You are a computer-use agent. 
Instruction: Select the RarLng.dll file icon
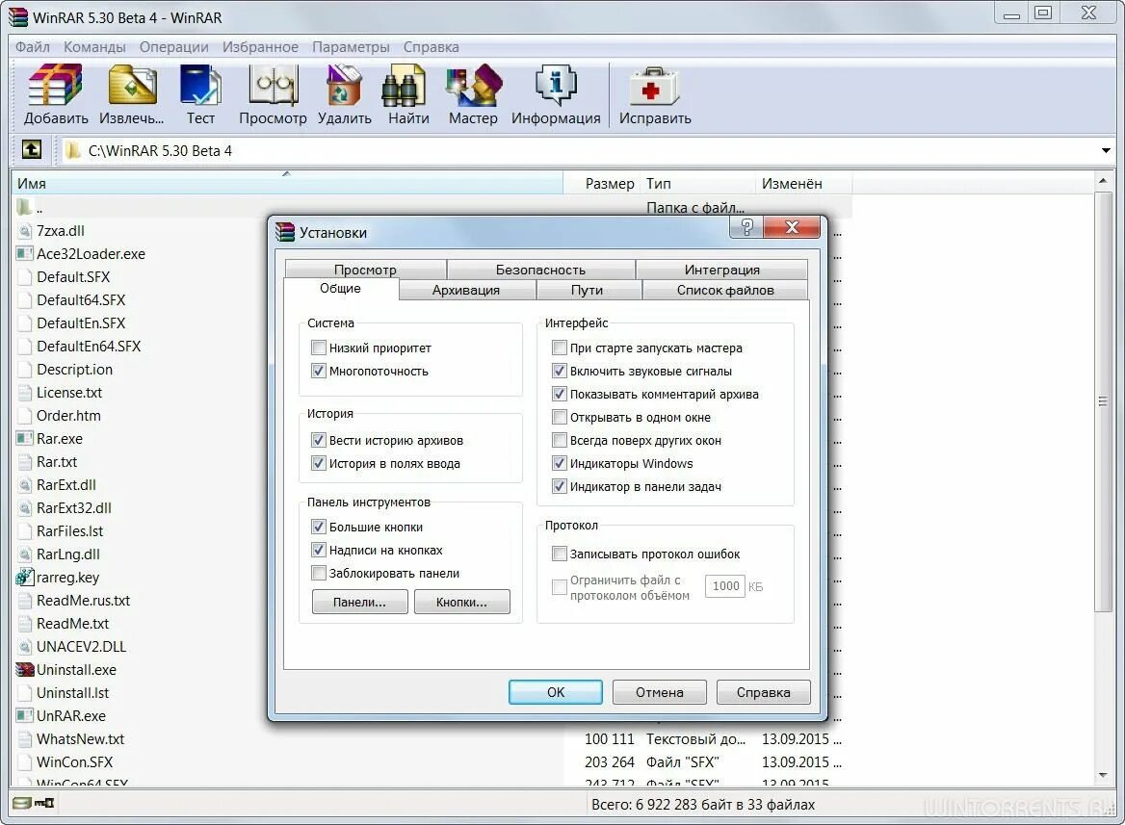pyautogui.click(x=24, y=554)
